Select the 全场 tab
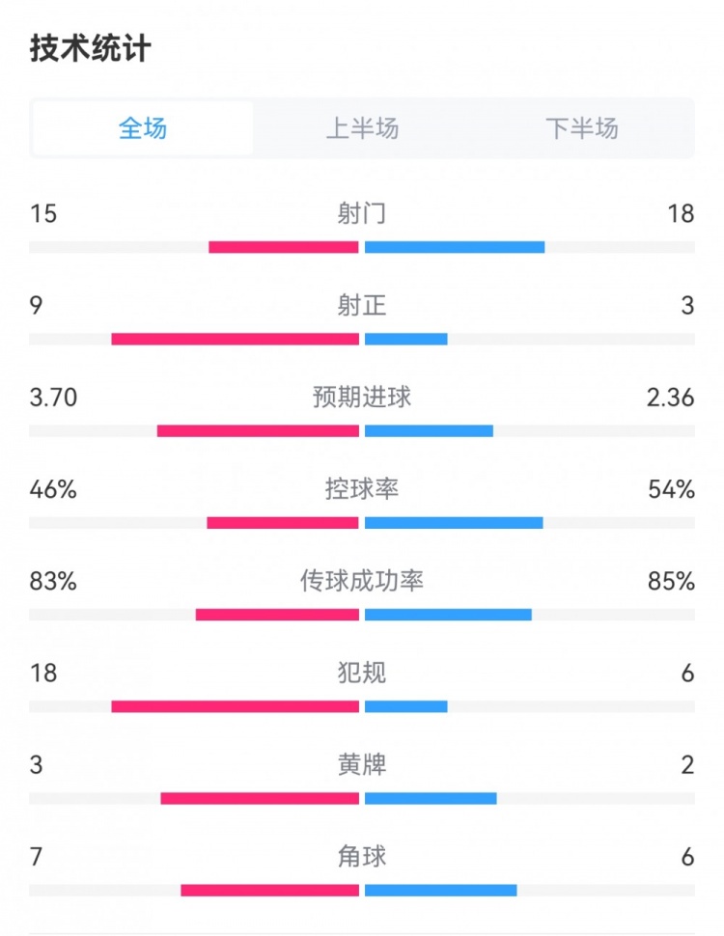This screenshot has height=936, width=724. (143, 128)
